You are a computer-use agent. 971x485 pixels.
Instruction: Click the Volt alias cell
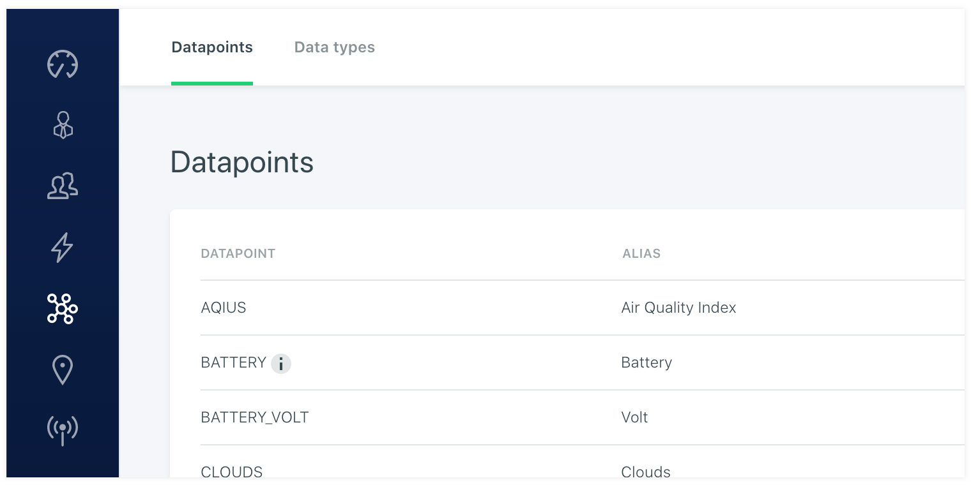[634, 417]
